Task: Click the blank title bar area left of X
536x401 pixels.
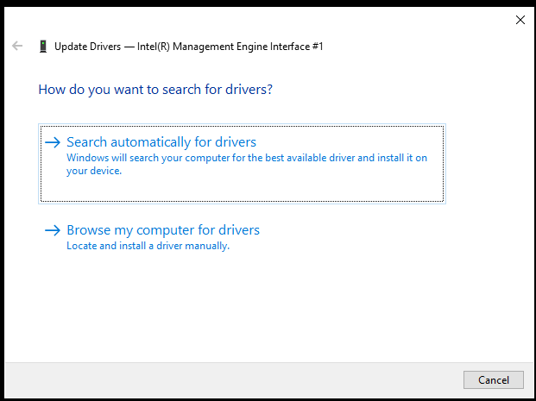Action: (259, 19)
